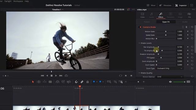Toggle keyframe diamond for Motion Scale
196x110 pixels.
click(188, 31)
